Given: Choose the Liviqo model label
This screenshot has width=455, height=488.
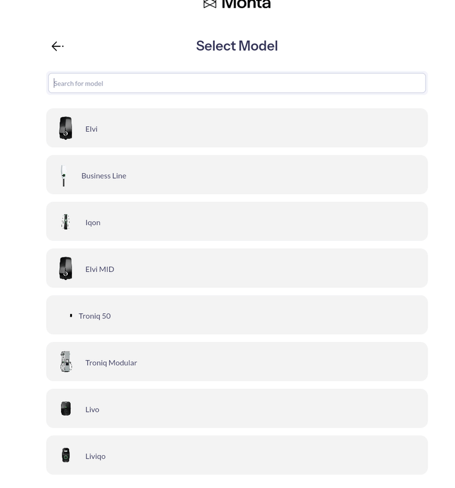Looking at the screenshot, I should pos(95,456).
